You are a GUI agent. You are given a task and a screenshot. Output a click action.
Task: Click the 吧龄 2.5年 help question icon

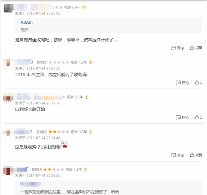coord(87,97)
